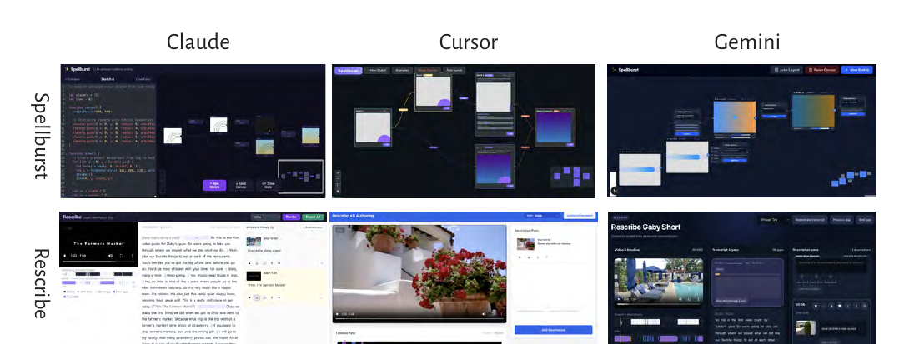Open Inline dropdown in Cursor Rescribe header
Image resolution: width=914 pixels, height=344 pixels.
(x=542, y=216)
